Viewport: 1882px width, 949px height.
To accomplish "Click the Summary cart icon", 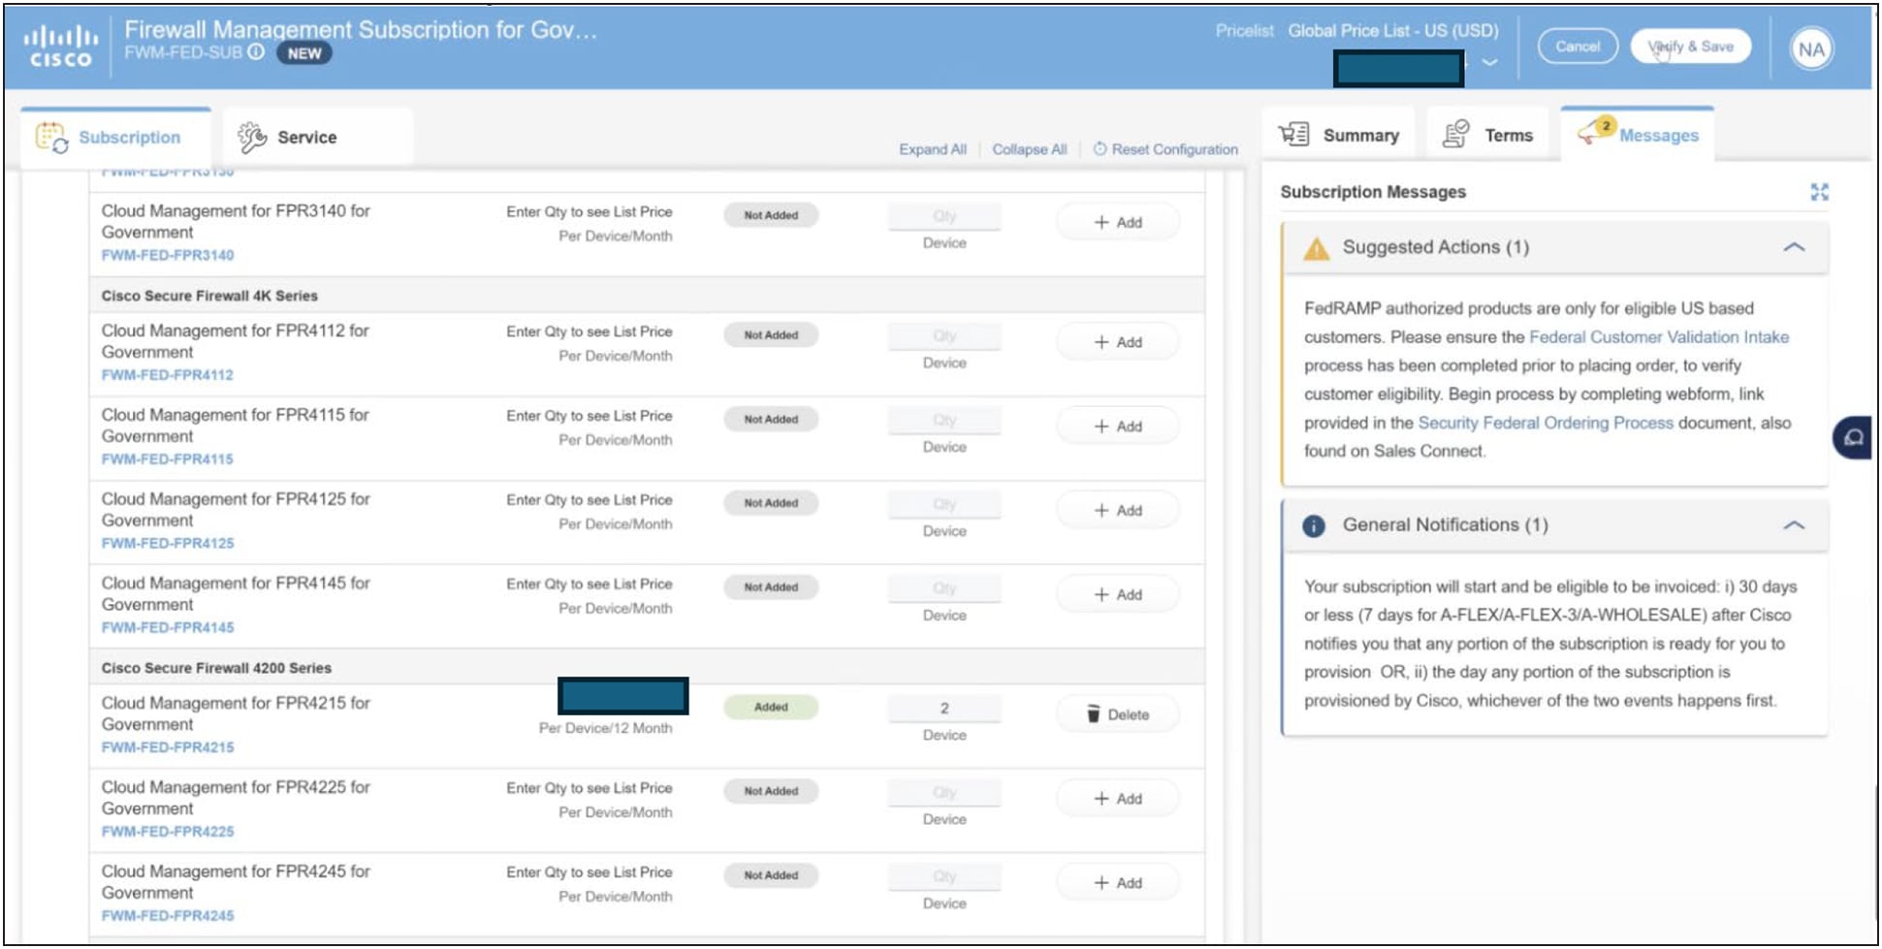I will (x=1293, y=135).
